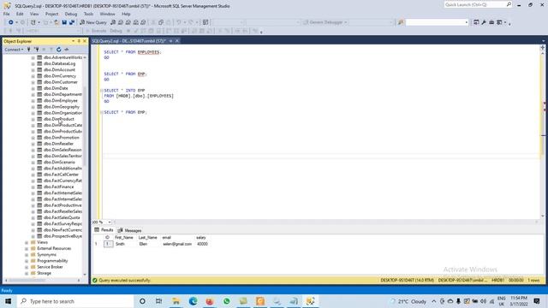Open Microsoft Edge from the taskbar

(x=193, y=301)
